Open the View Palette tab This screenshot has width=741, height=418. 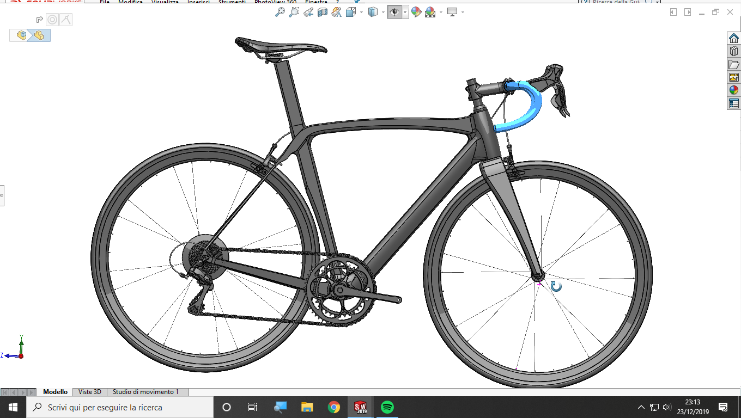click(x=734, y=77)
